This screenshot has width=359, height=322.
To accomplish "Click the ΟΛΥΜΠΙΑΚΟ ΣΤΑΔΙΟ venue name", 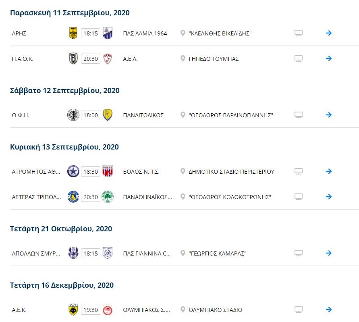I will (216, 310).
